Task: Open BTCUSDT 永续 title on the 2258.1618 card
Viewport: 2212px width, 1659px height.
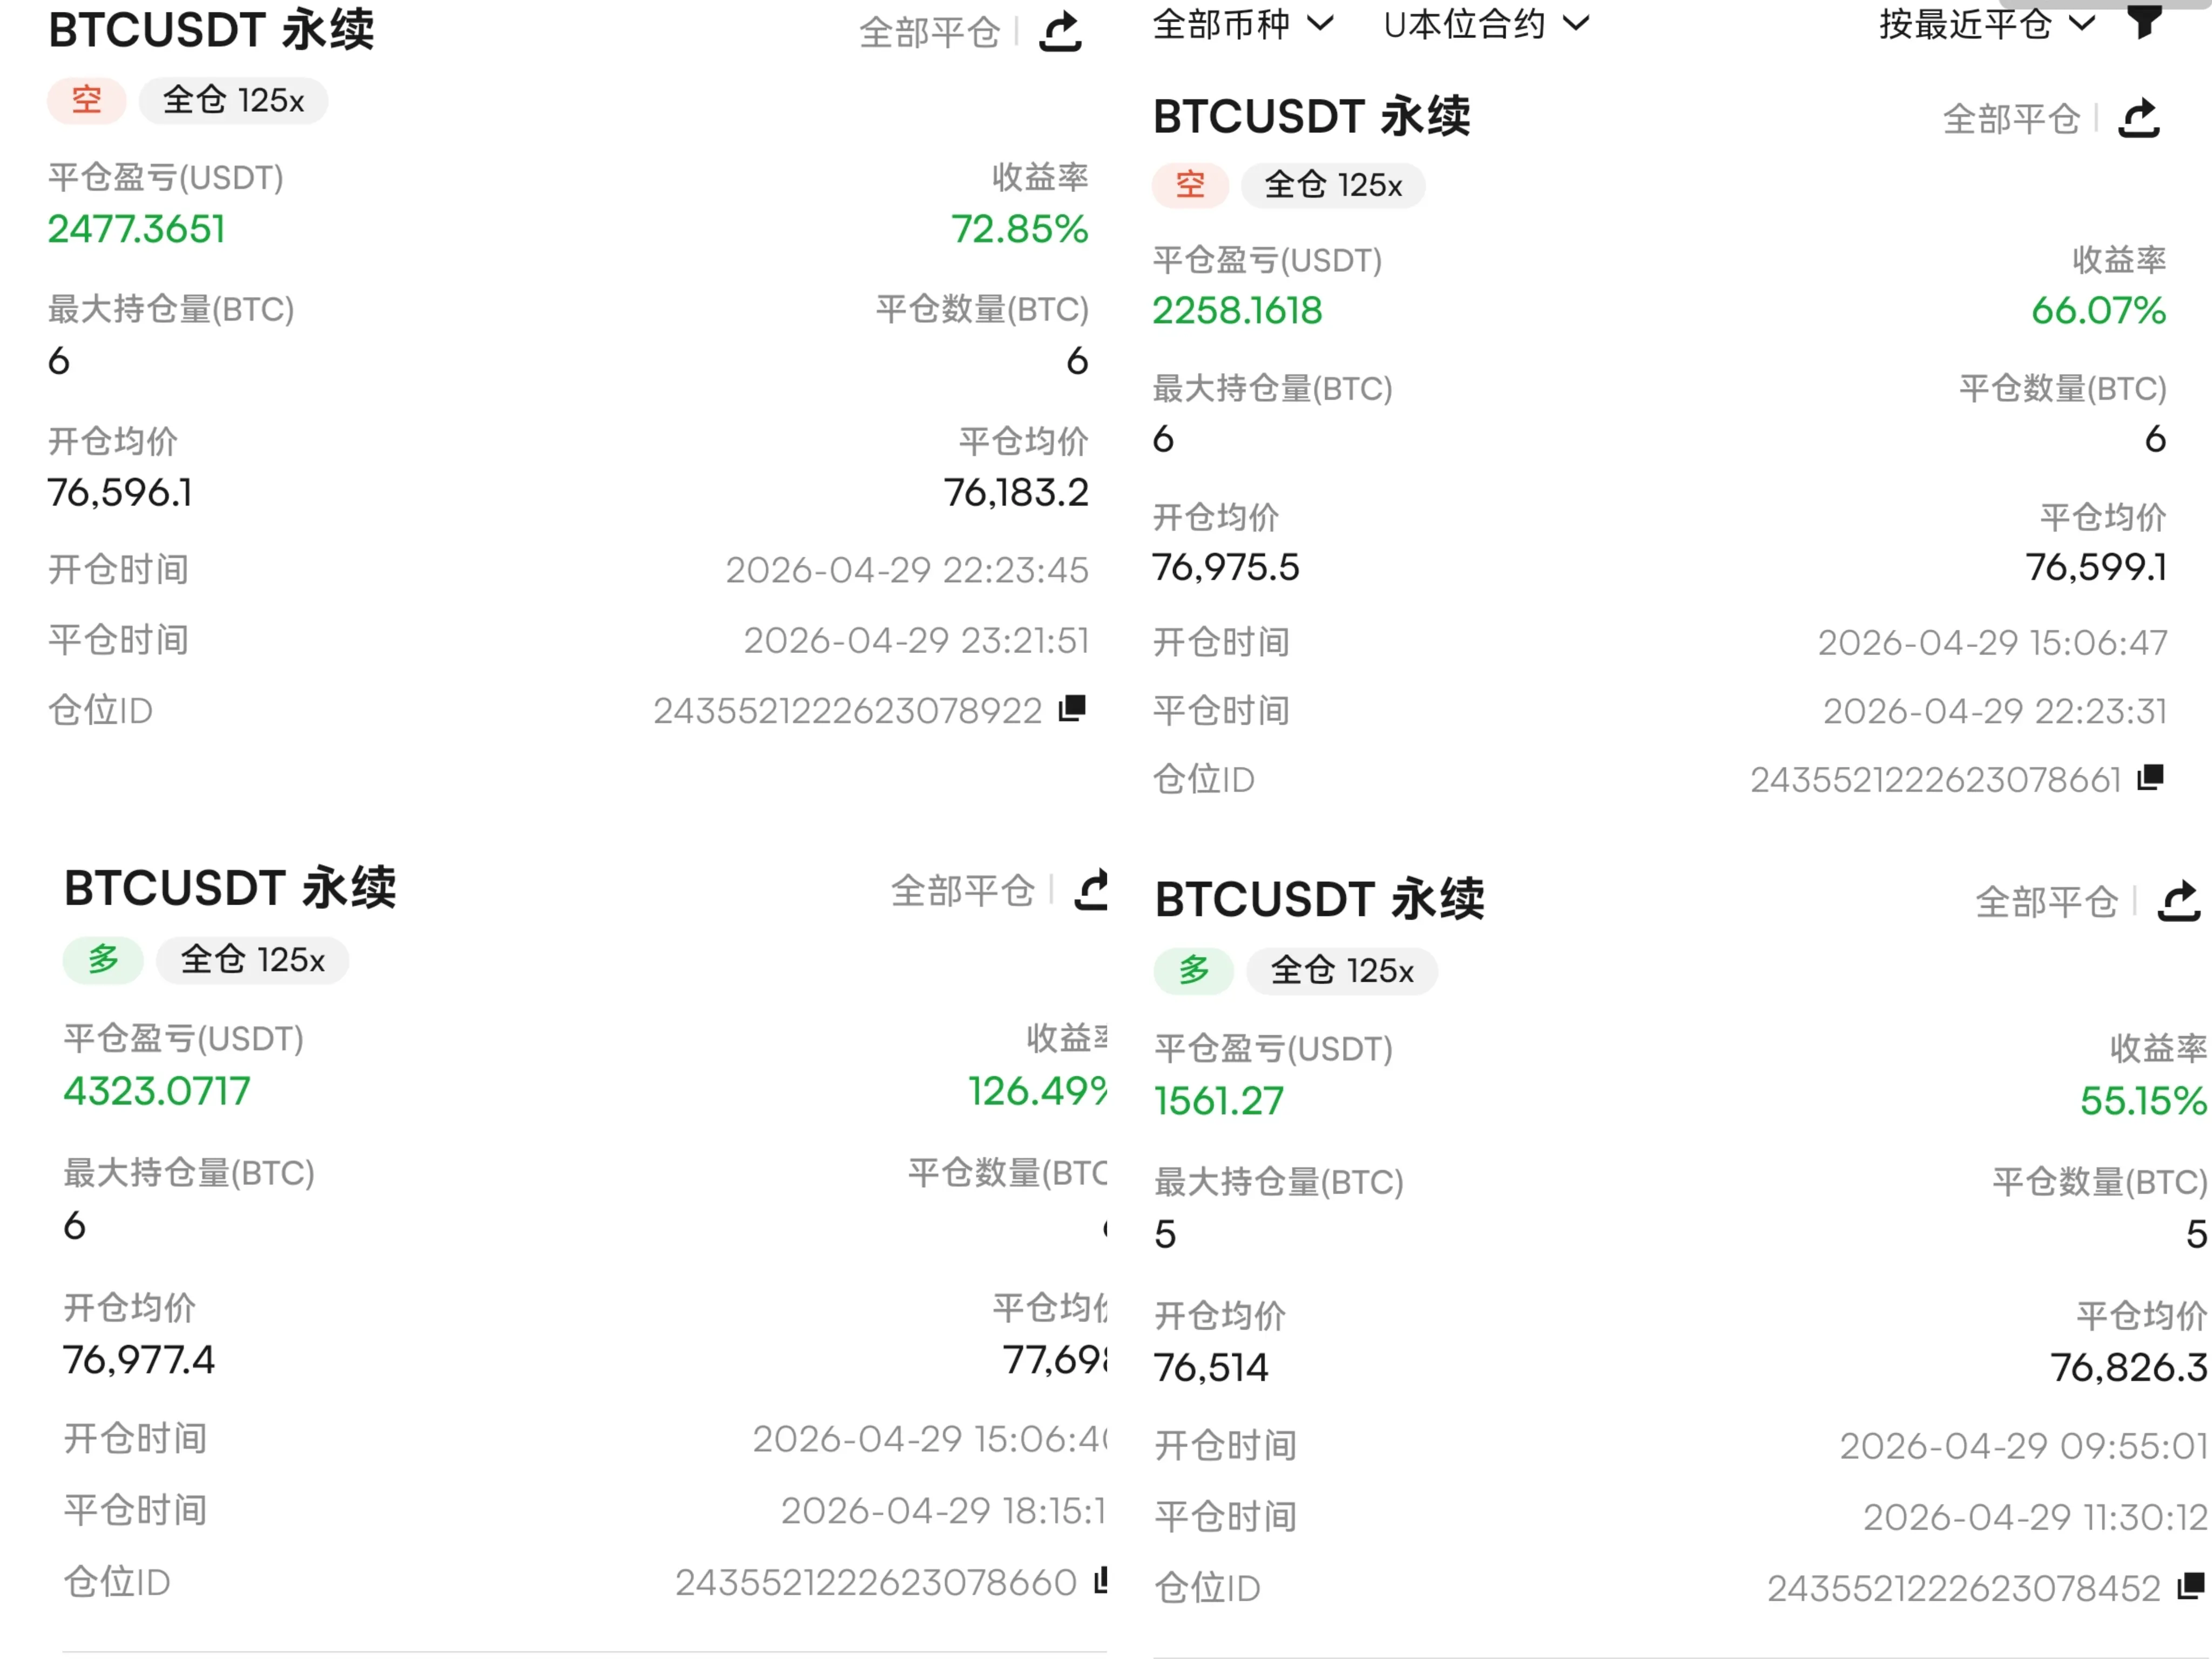Action: point(1312,117)
